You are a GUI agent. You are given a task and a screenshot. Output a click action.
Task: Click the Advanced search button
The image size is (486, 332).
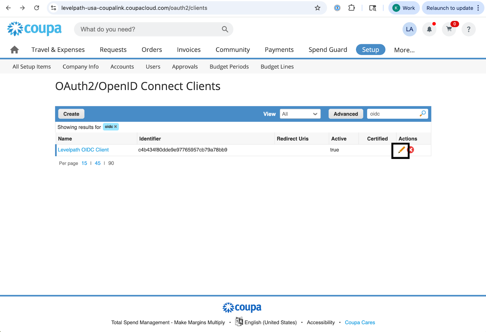coord(346,114)
